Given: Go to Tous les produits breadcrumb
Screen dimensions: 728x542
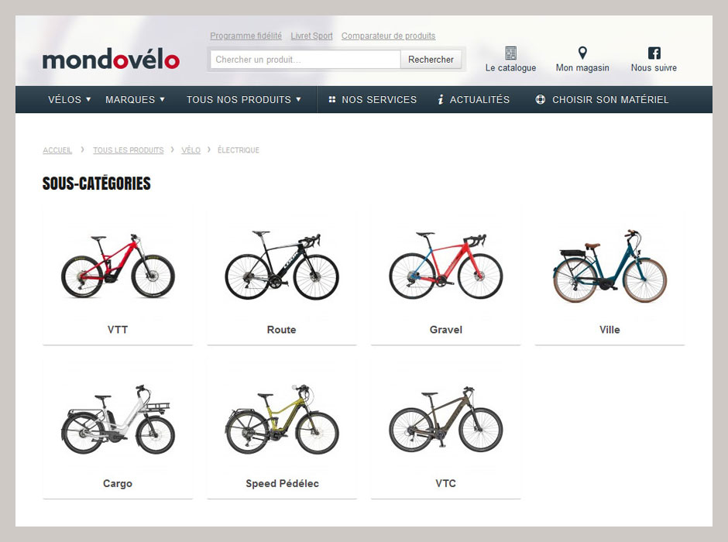Looking at the screenshot, I should (x=128, y=150).
